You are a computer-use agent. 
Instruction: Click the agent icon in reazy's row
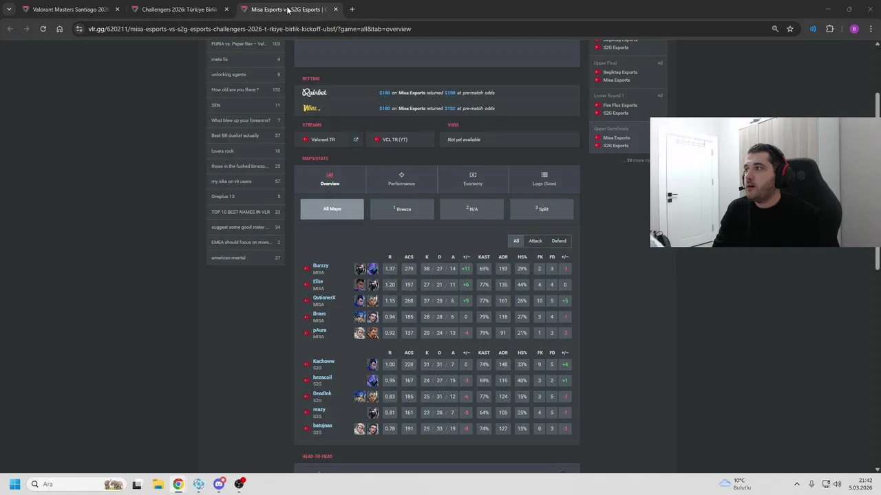[x=372, y=412]
